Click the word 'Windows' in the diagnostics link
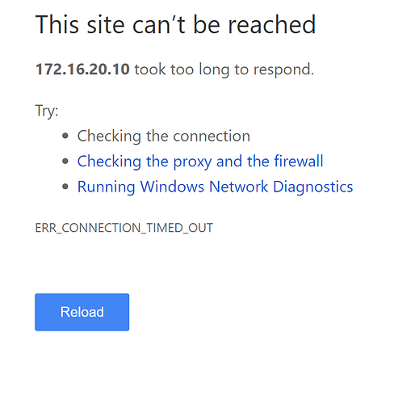Viewport: 394px width, 404px height. click(172, 186)
